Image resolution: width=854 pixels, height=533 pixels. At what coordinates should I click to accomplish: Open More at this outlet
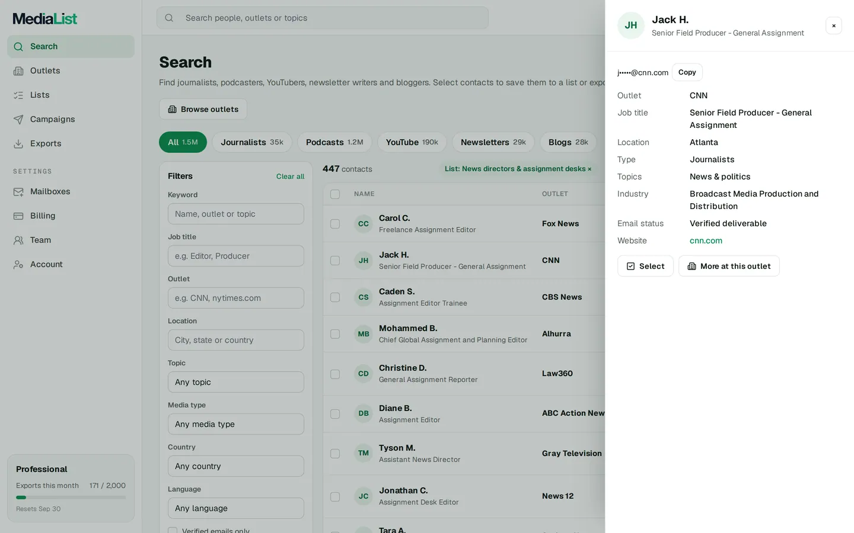[x=729, y=266]
